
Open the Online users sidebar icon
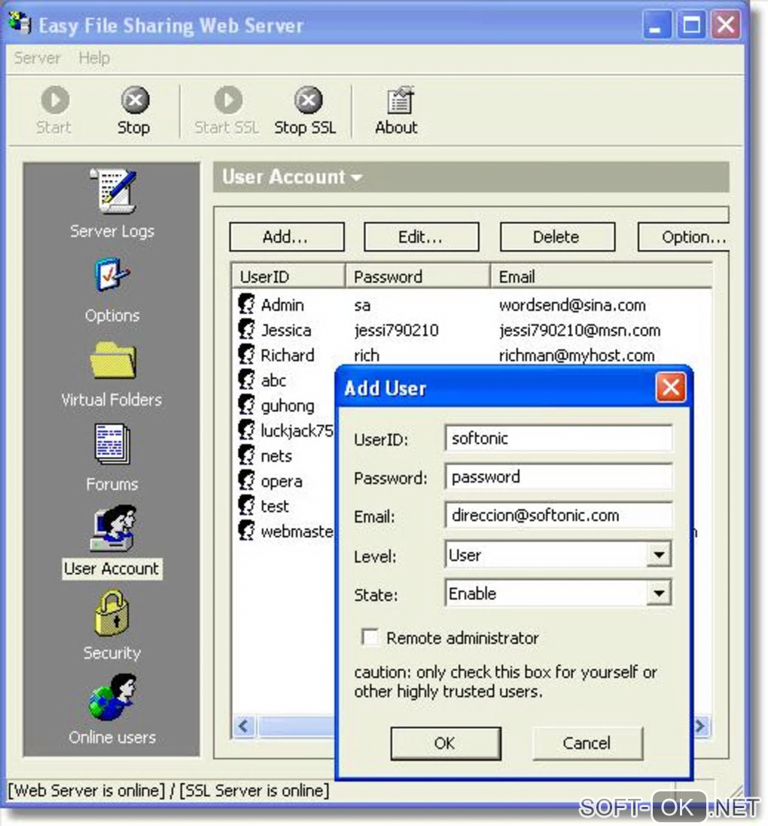click(112, 696)
